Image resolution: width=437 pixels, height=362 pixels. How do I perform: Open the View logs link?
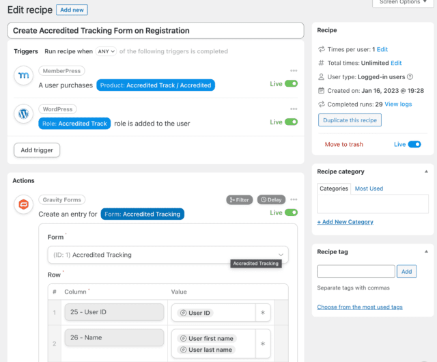pos(398,104)
